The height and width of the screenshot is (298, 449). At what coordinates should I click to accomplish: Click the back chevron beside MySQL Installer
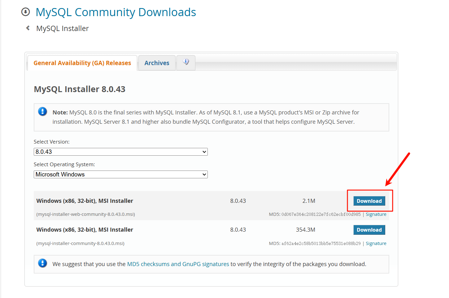(x=28, y=28)
